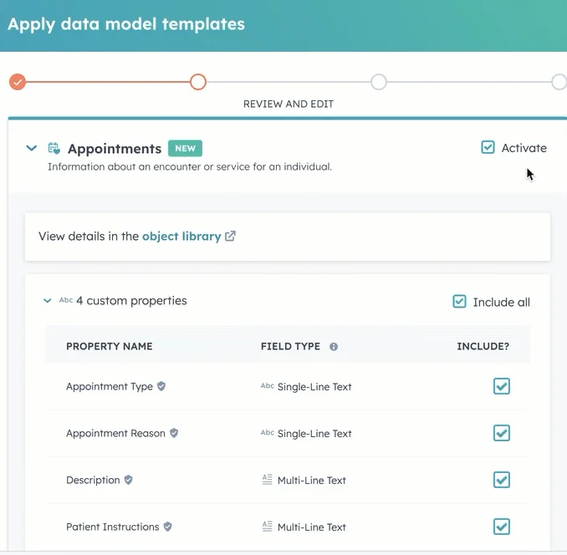Click the external link icon beside object library
The width and height of the screenshot is (567, 555).
[230, 236]
